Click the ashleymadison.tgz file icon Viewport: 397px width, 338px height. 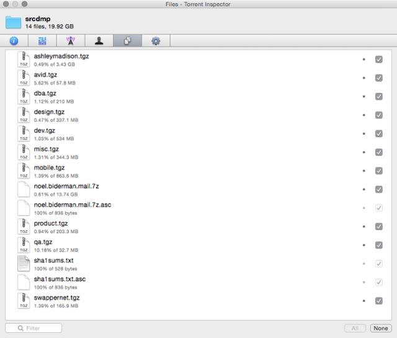pyautogui.click(x=24, y=60)
